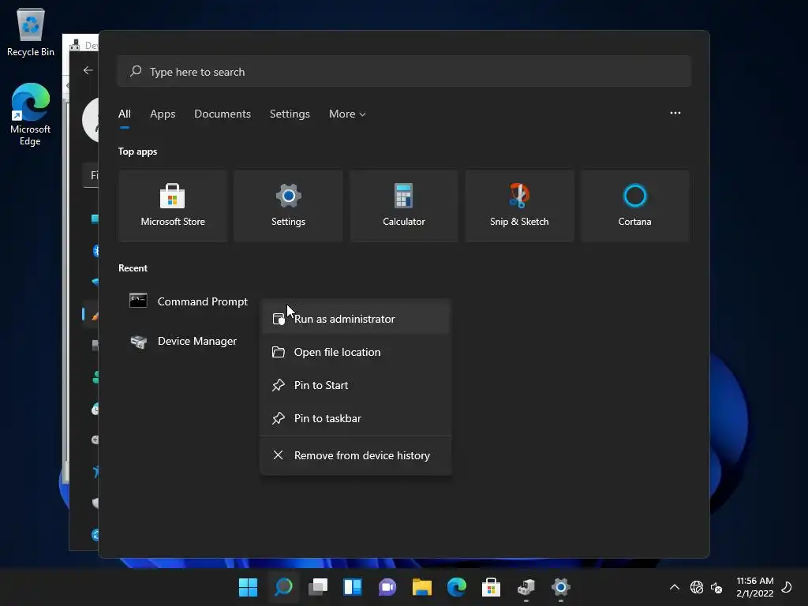Choose Open file location

(x=356, y=352)
